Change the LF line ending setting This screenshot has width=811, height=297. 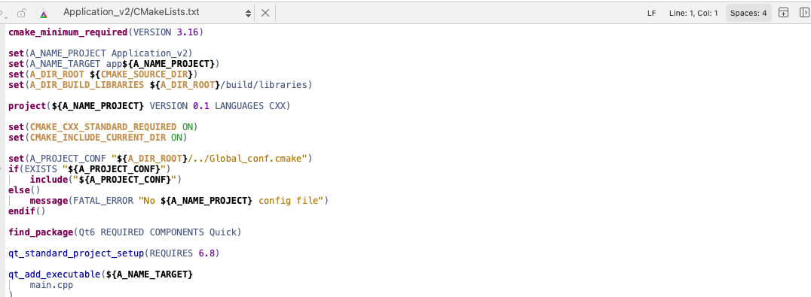652,14
